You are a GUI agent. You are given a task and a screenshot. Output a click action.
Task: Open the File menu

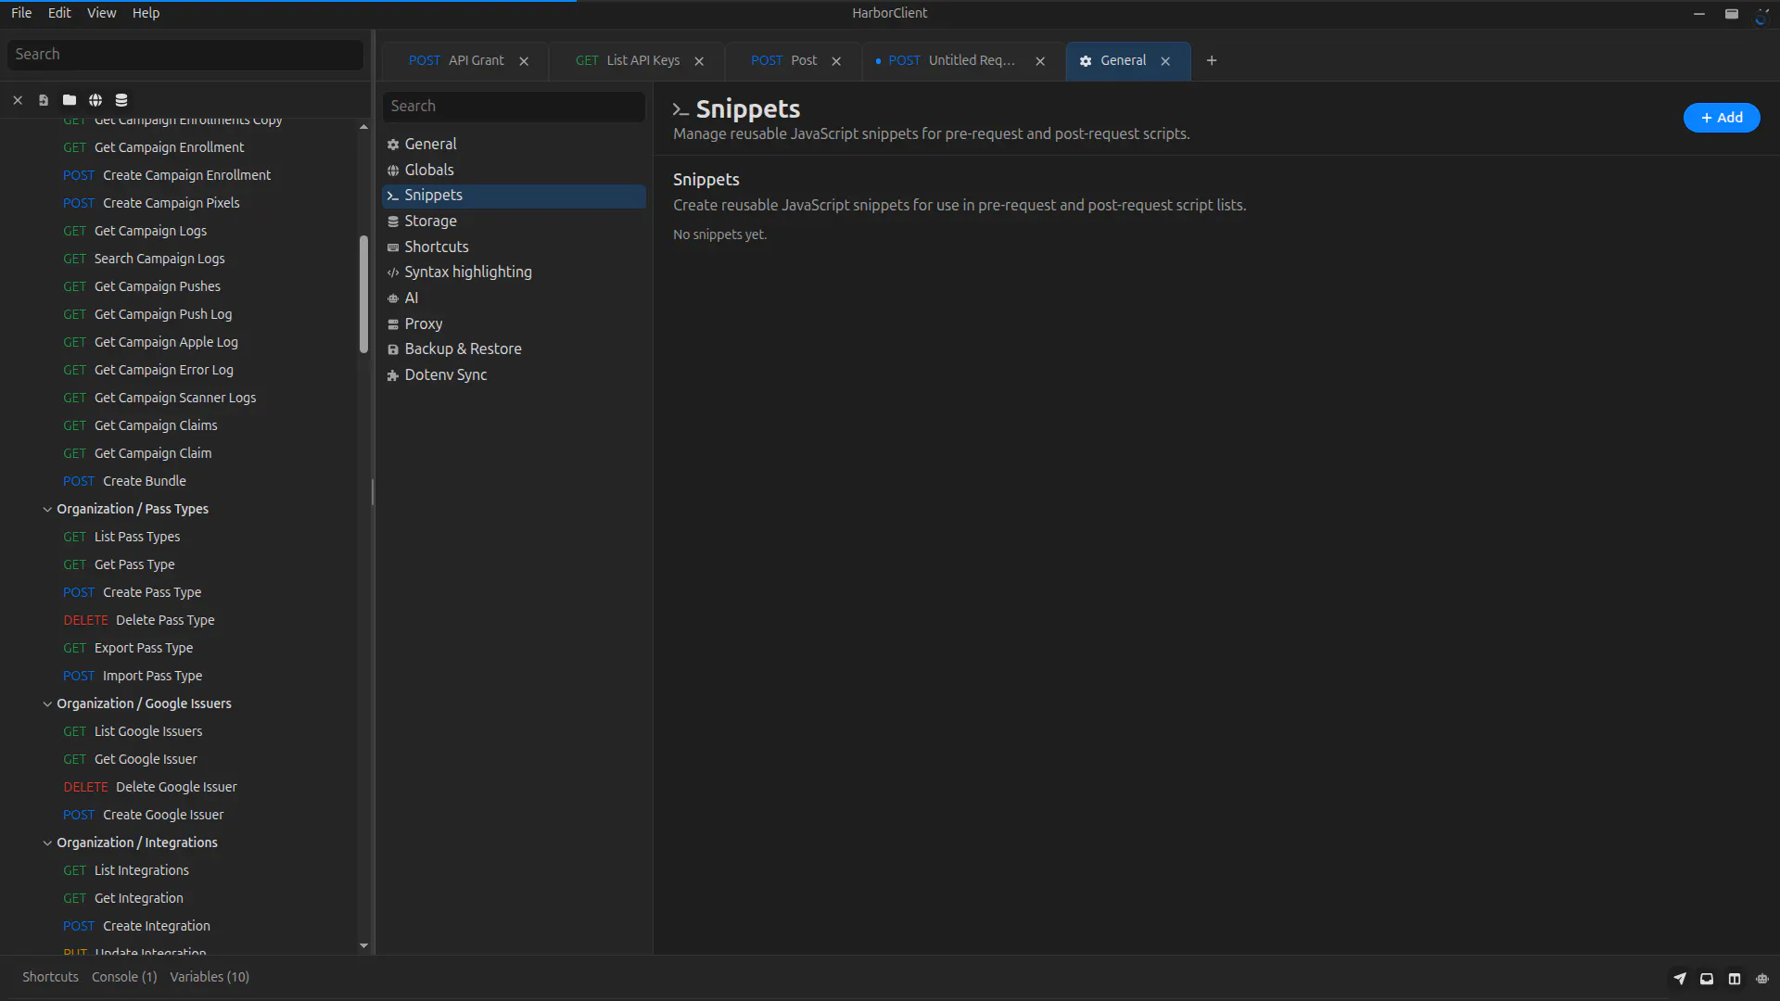coord(21,13)
